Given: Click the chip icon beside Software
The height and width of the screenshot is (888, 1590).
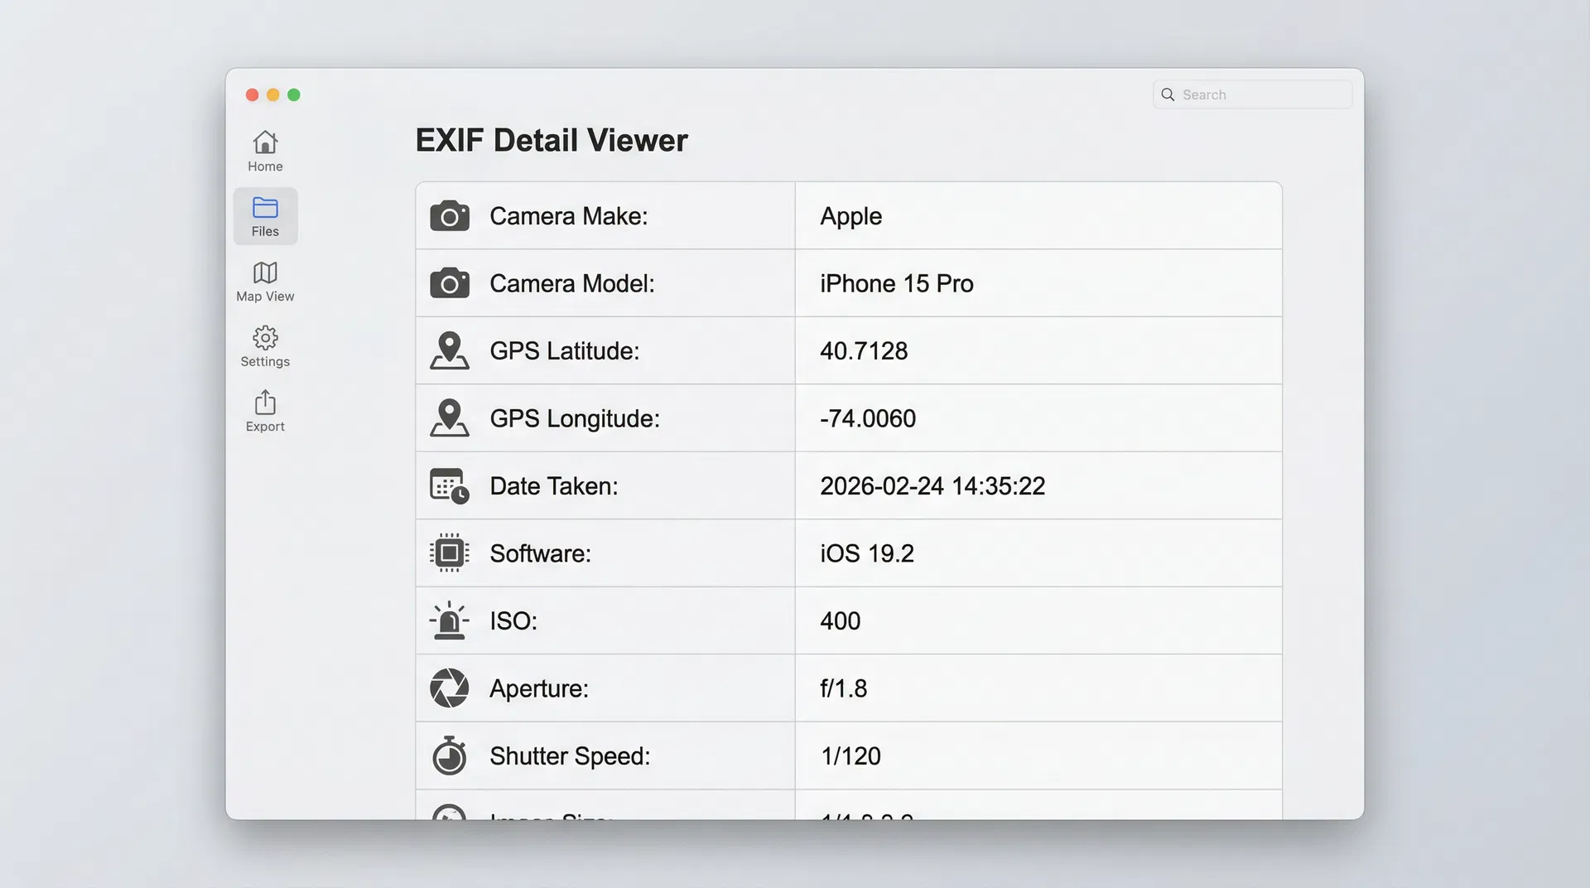Looking at the screenshot, I should click(x=450, y=553).
